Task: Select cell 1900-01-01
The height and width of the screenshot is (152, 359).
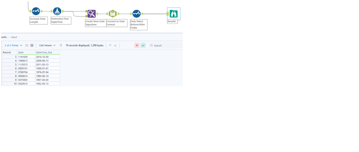Action: (48, 68)
